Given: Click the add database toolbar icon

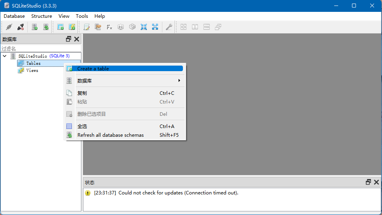Looking at the screenshot, I should (x=35, y=27).
